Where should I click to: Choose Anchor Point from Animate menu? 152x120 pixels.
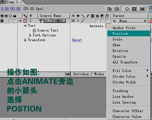[129, 28]
